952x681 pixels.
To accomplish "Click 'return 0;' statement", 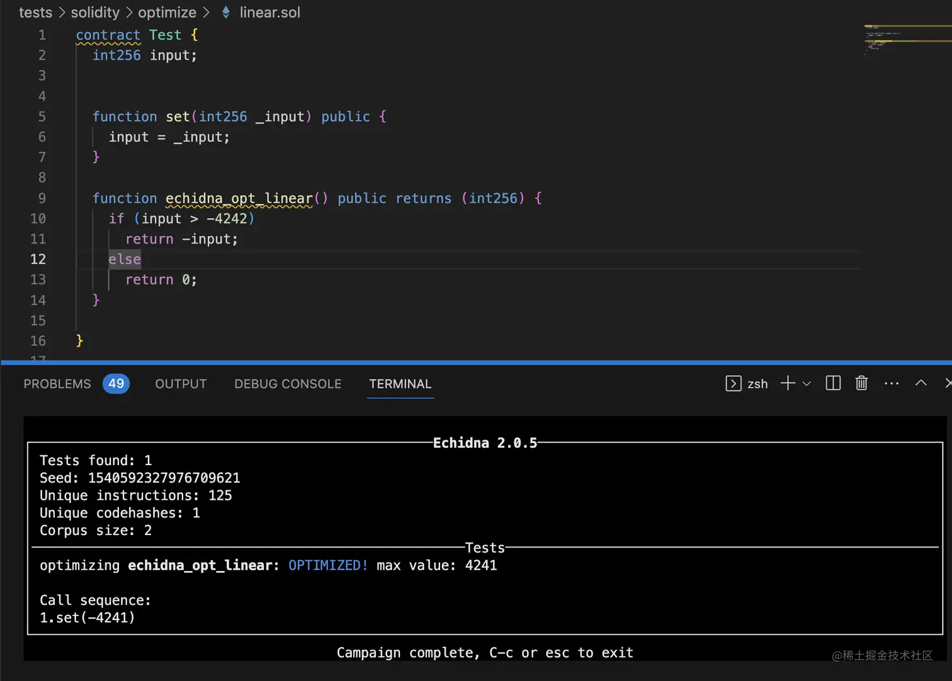I will 161,279.
